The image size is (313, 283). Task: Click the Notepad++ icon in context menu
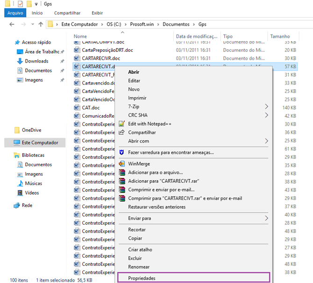point(122,124)
